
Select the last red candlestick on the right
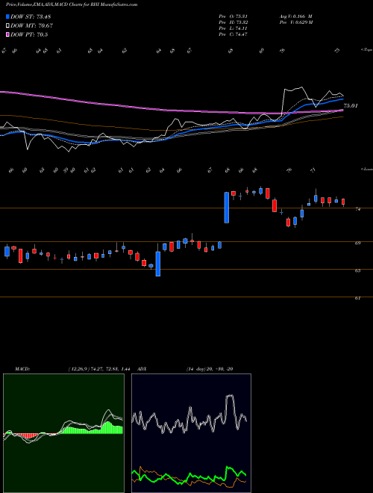(343, 202)
